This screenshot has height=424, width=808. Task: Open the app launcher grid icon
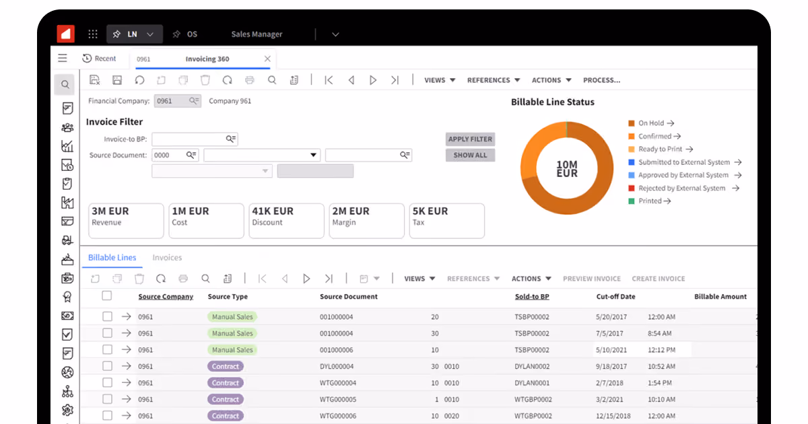coord(93,34)
